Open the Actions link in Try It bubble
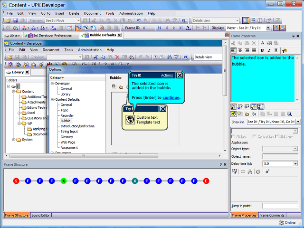This screenshot has width=304, height=228. coord(167,76)
